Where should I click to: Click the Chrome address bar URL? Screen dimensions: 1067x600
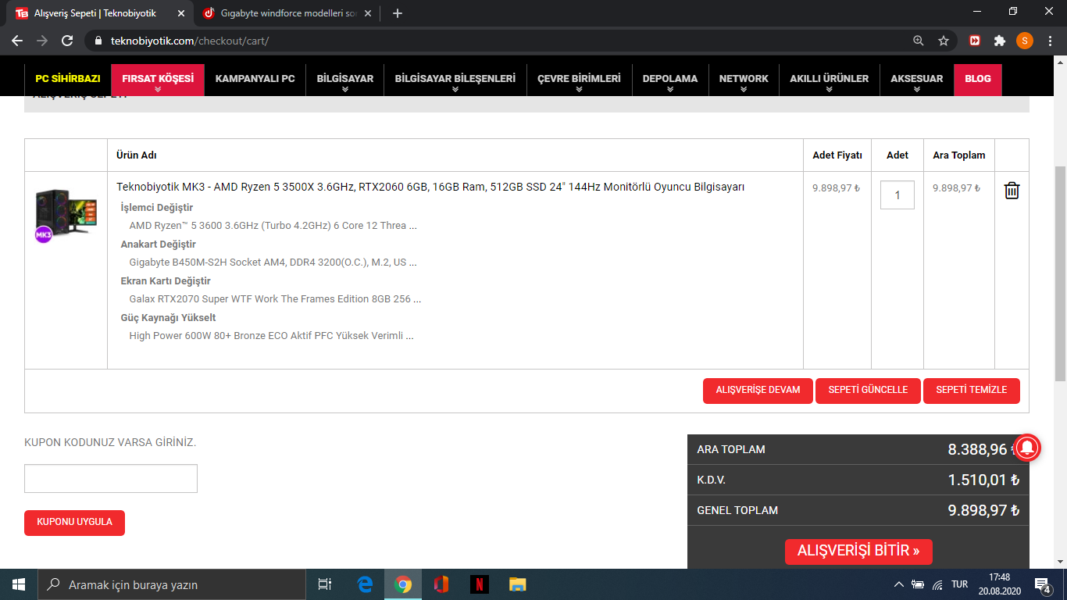[190, 41]
